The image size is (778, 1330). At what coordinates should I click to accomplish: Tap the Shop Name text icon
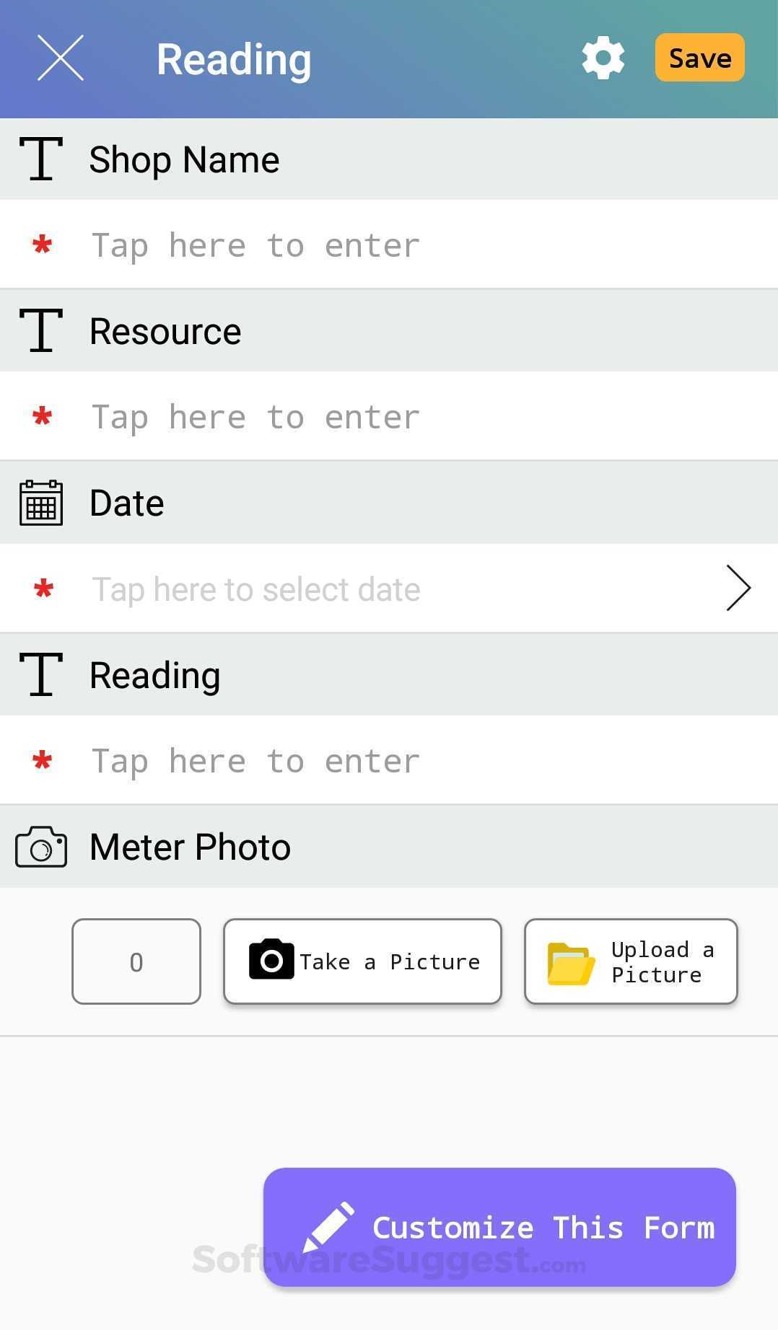click(x=41, y=159)
